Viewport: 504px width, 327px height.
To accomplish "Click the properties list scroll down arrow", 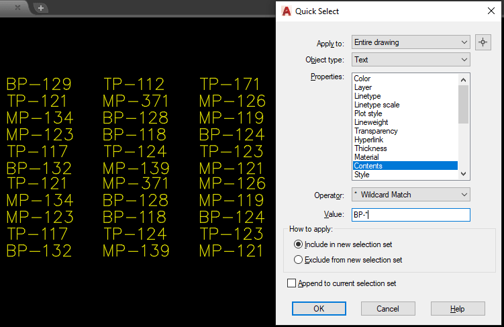I will 463,174.
